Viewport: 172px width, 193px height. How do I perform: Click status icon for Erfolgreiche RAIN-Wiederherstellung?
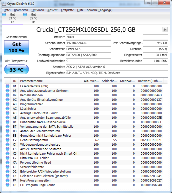(x=7, y=172)
